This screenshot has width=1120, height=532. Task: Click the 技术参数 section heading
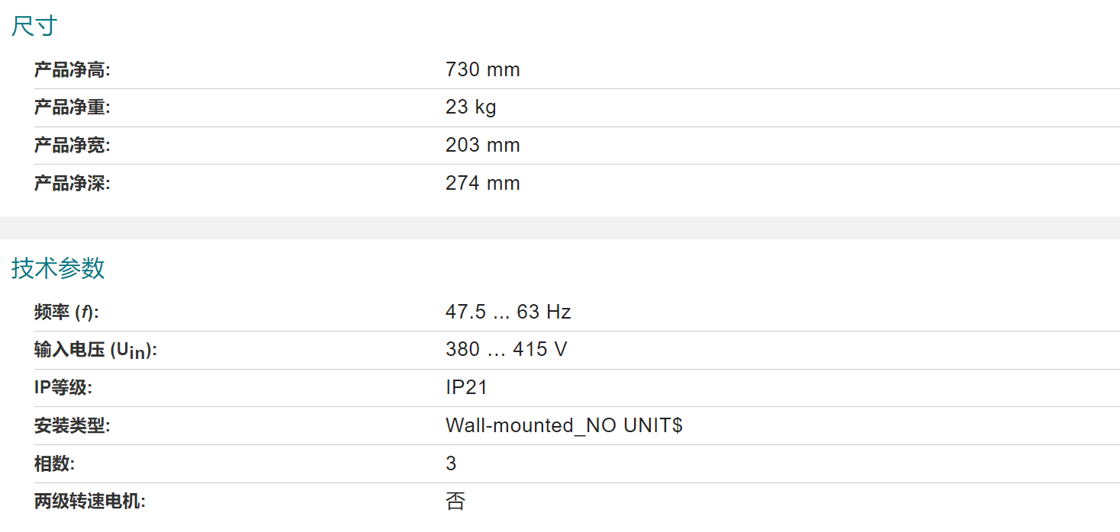58,268
